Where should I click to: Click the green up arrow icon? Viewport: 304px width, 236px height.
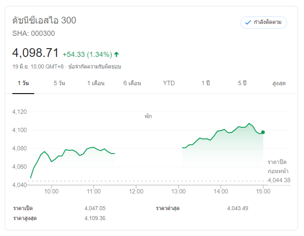tap(116, 54)
